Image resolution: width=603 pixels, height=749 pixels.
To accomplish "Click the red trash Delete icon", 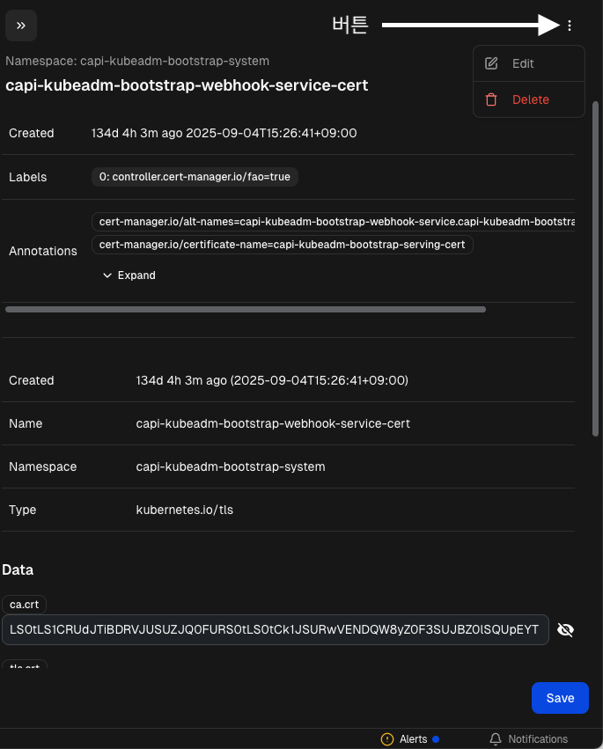I will coord(492,99).
